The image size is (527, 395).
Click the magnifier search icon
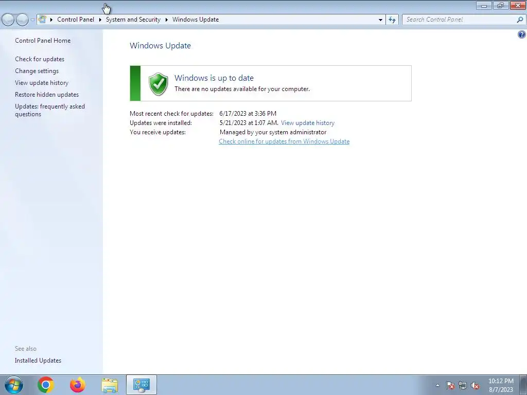click(520, 20)
